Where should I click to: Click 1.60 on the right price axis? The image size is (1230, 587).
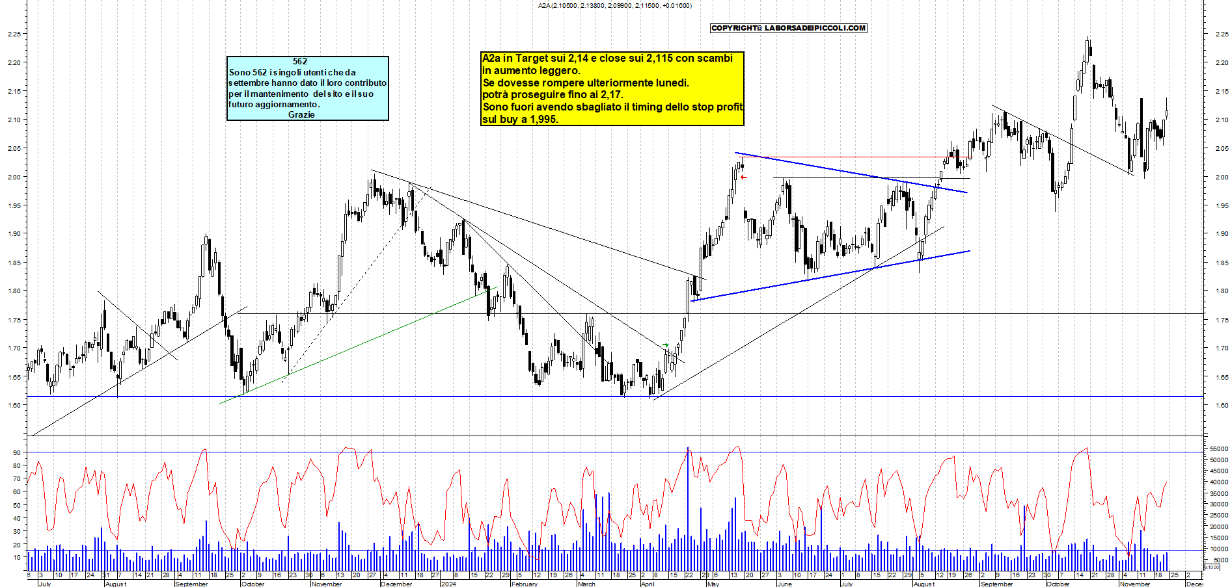click(x=1222, y=405)
